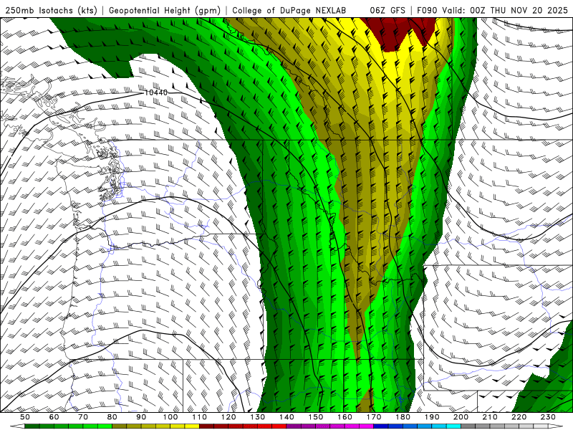Select the dark gray swatch starting at 200
The height and width of the screenshot is (430, 573).
468,426
